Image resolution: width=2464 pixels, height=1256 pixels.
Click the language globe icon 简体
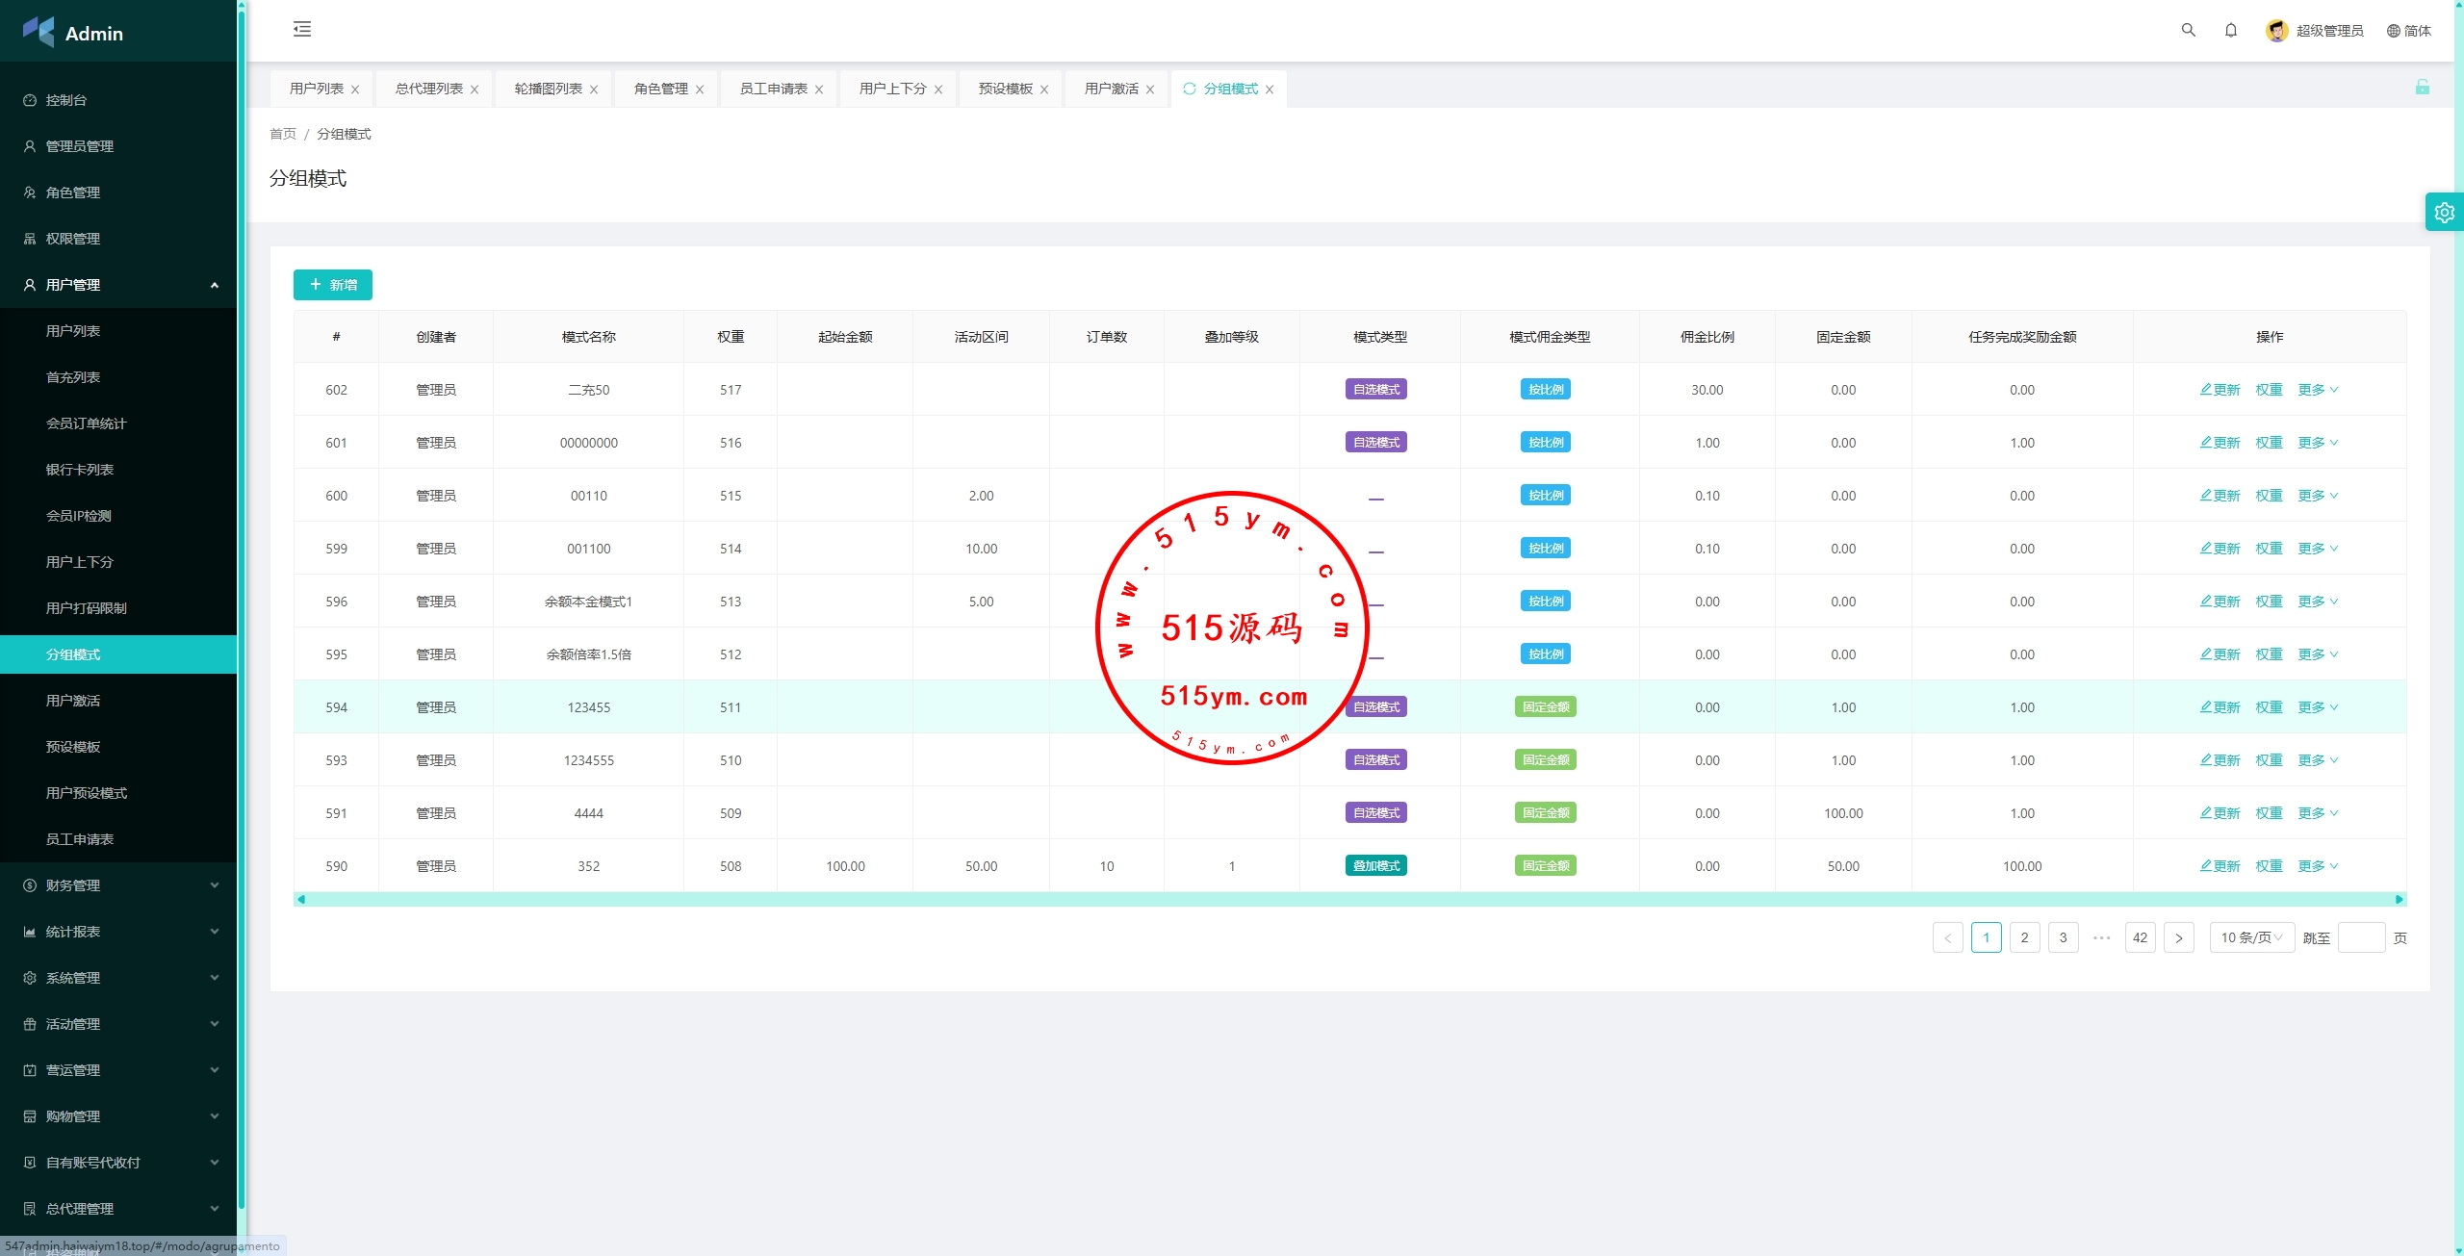pos(2393,31)
